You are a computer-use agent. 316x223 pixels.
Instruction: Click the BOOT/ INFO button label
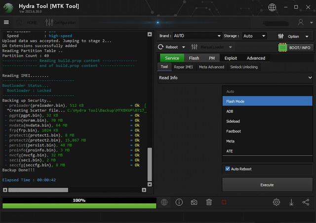300,48
